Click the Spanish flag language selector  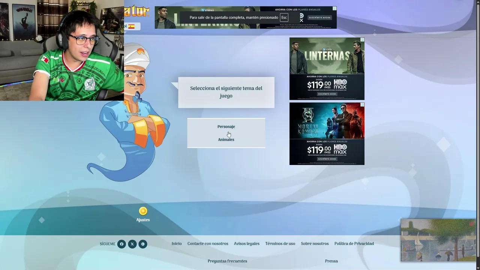coord(131,26)
